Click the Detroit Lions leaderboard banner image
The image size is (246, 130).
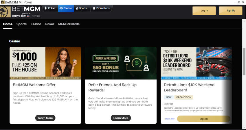[x=196, y=63]
